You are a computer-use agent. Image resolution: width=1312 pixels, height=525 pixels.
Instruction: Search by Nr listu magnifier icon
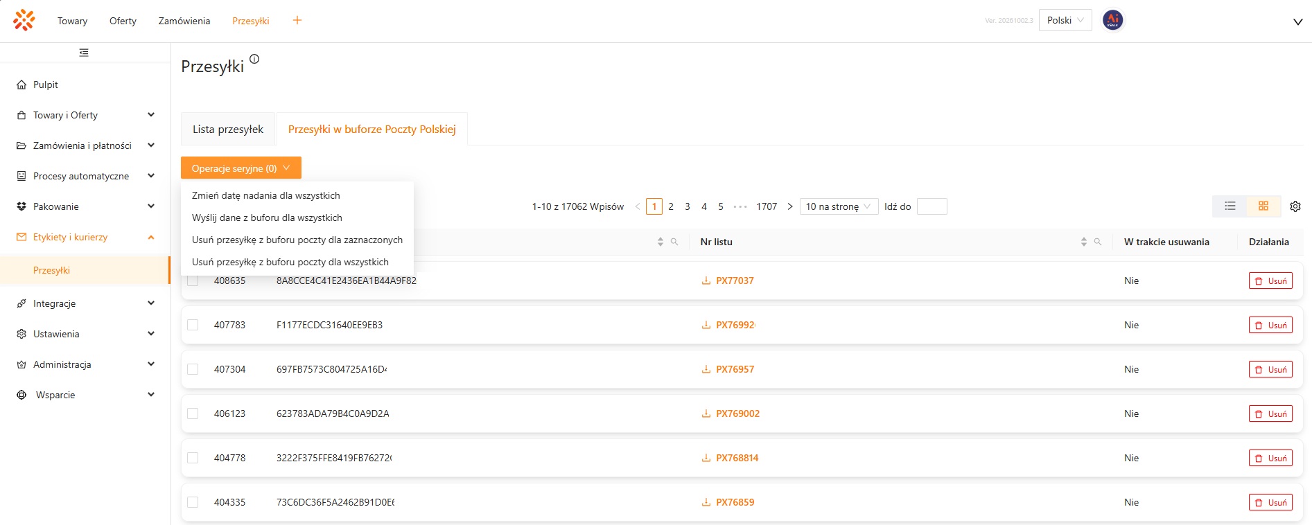(x=1098, y=242)
